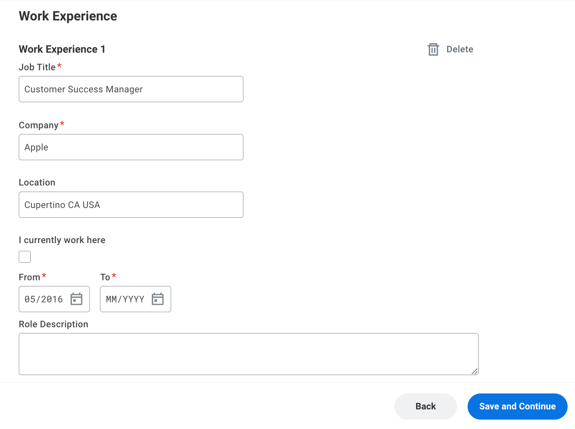Click the Work Experience page title
The width and height of the screenshot is (575, 429).
68,16
